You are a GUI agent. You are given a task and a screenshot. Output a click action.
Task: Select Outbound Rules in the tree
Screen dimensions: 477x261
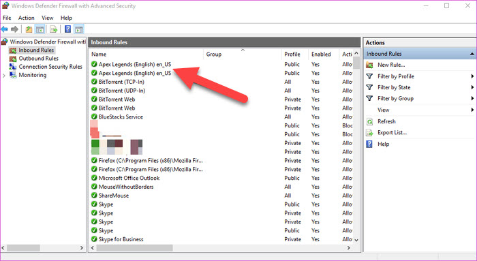[39, 59]
